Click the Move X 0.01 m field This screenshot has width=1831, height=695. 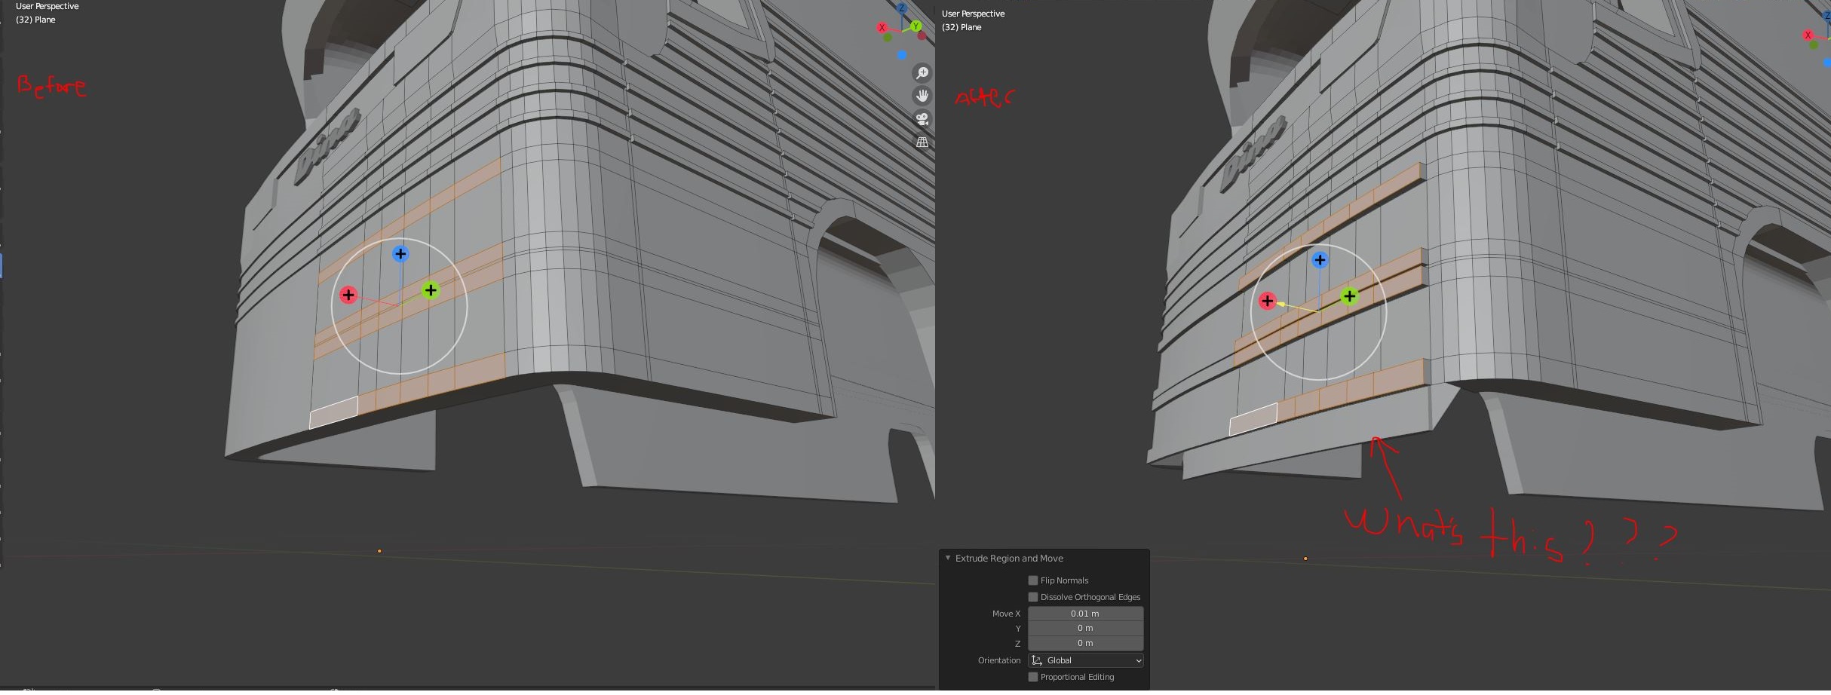coord(1085,614)
